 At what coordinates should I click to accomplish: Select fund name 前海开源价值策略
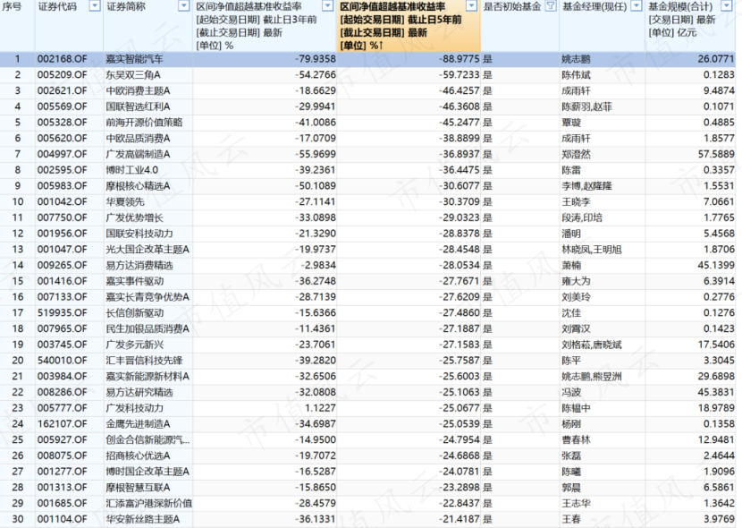pos(144,123)
